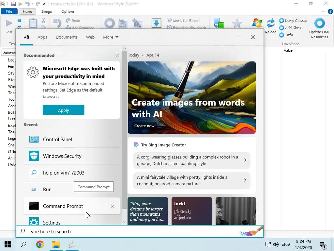Click the Windows flag icon in Developer group

(257, 23)
